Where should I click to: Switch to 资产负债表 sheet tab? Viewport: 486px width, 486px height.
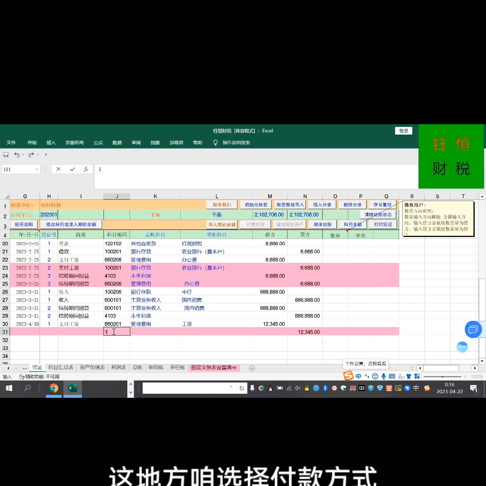pos(92,368)
